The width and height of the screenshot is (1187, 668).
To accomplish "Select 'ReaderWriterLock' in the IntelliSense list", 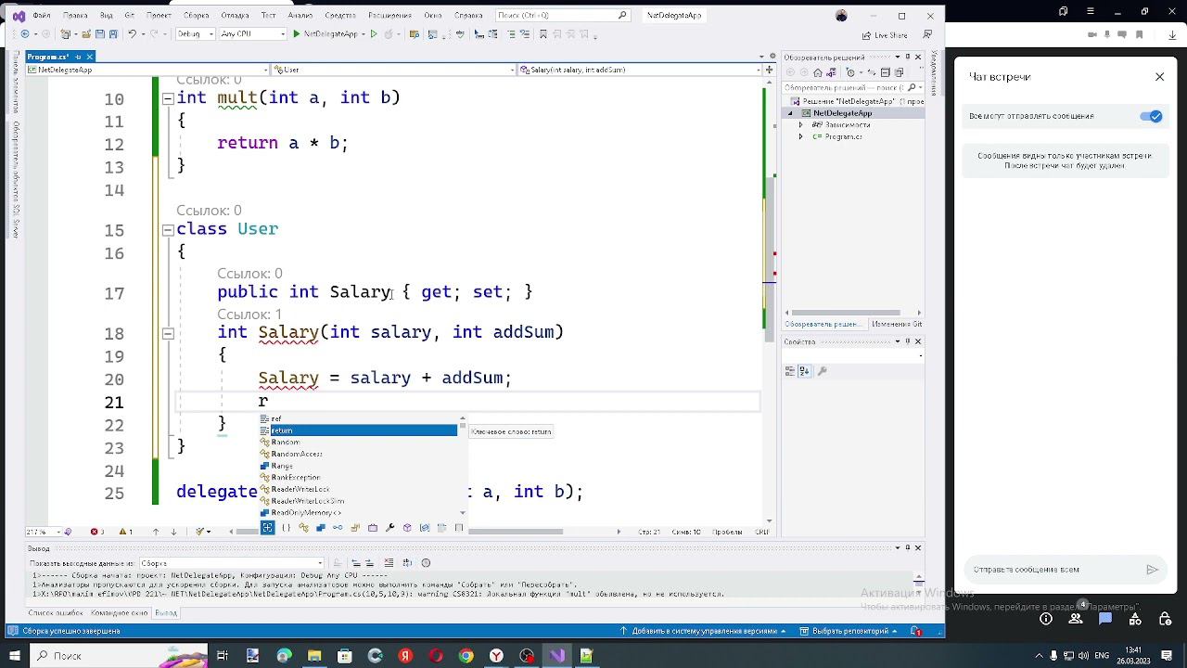I will [358, 489].
